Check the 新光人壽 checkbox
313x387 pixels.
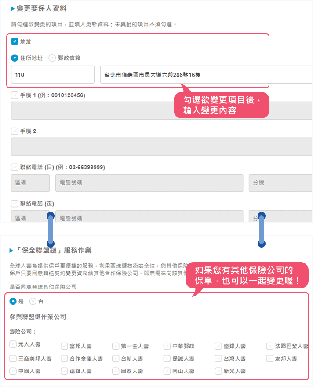(x=218, y=371)
